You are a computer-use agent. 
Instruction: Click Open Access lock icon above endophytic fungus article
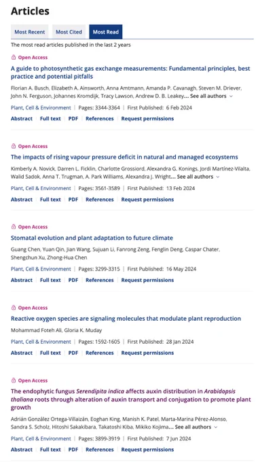click(14, 380)
